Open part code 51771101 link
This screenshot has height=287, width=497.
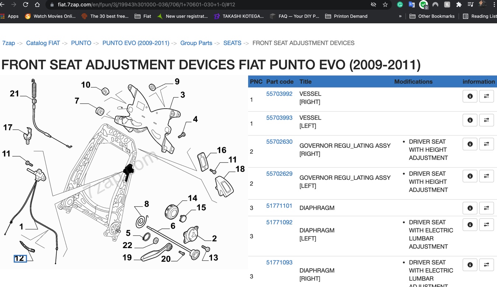click(x=279, y=206)
